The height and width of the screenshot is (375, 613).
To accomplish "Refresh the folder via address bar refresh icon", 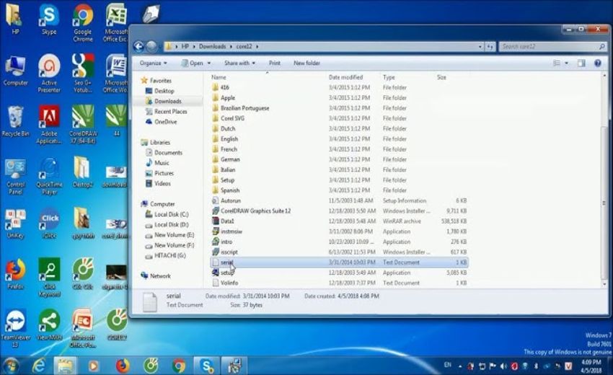I will tap(490, 47).
